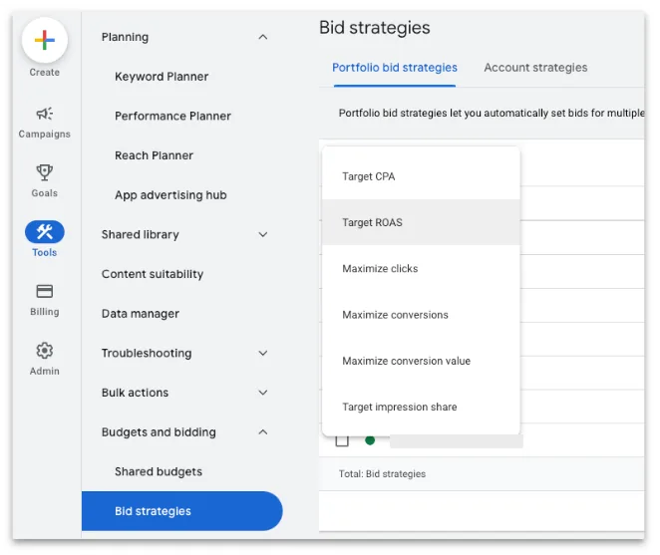Click the Troubleshooting label
Viewport: 660px width, 555px height.
point(147,354)
